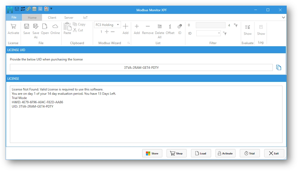Click the UID field 3TVA-2RAM-GET4-PDTY
The image size is (298, 171).
click(141, 68)
